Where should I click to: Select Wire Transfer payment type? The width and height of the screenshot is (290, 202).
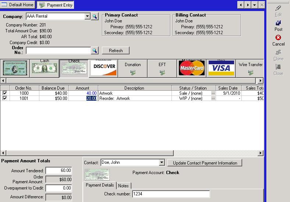coord(250,68)
